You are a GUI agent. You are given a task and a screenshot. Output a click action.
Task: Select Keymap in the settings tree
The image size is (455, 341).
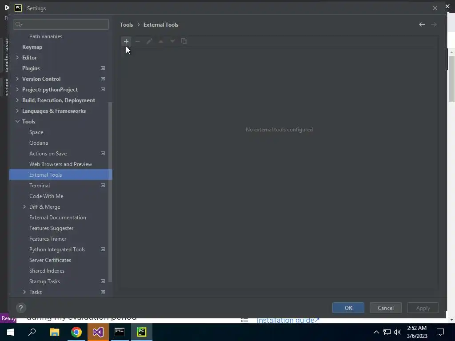tap(32, 47)
